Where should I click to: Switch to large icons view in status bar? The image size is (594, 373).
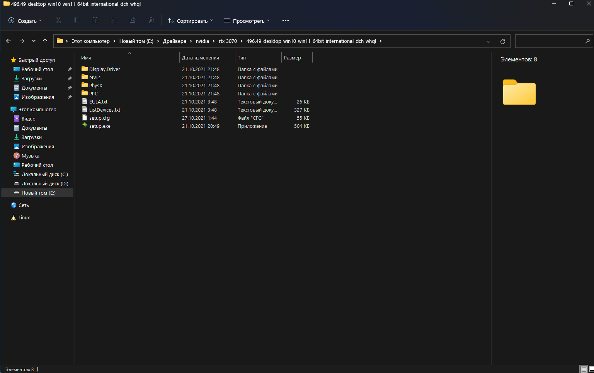tap(591, 370)
